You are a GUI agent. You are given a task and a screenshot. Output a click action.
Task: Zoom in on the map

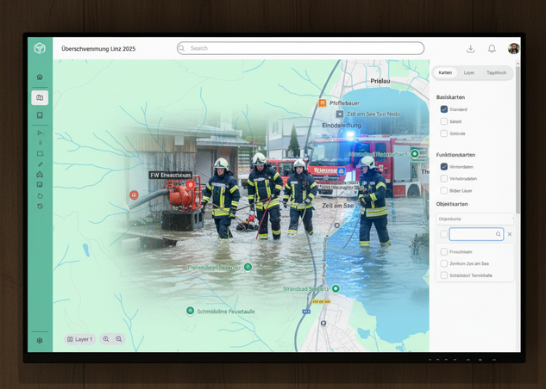(x=119, y=339)
